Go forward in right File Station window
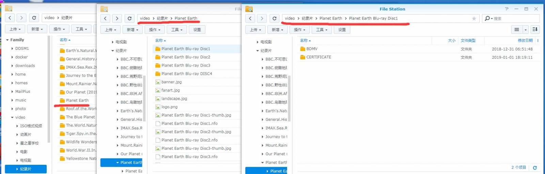 pyautogui.click(x=262, y=18)
